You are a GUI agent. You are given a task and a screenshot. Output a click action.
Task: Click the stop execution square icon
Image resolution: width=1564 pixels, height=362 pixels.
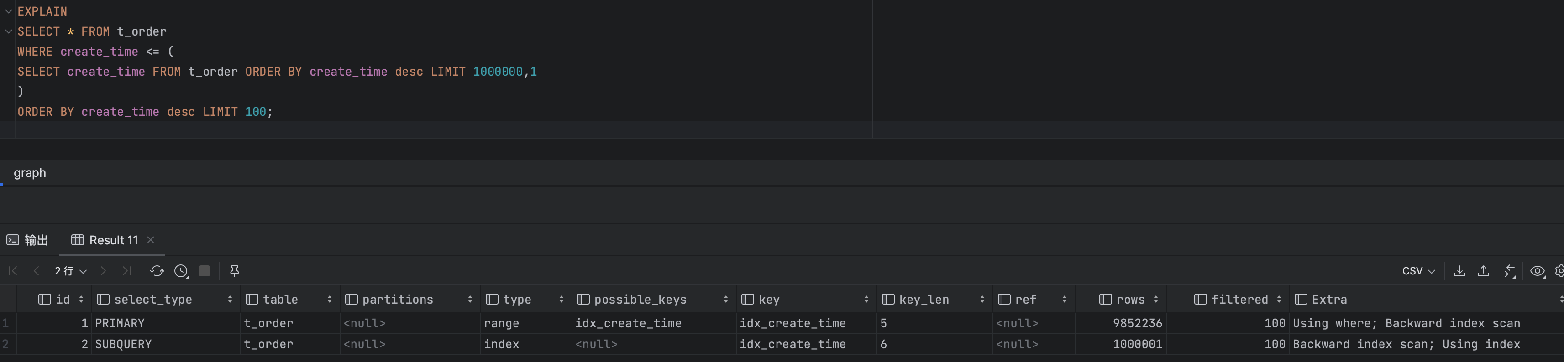205,271
